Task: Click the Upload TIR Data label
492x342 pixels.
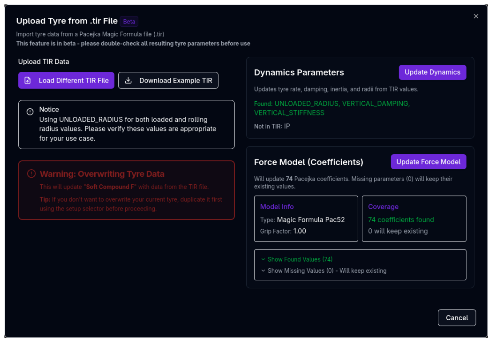Action: click(44, 62)
